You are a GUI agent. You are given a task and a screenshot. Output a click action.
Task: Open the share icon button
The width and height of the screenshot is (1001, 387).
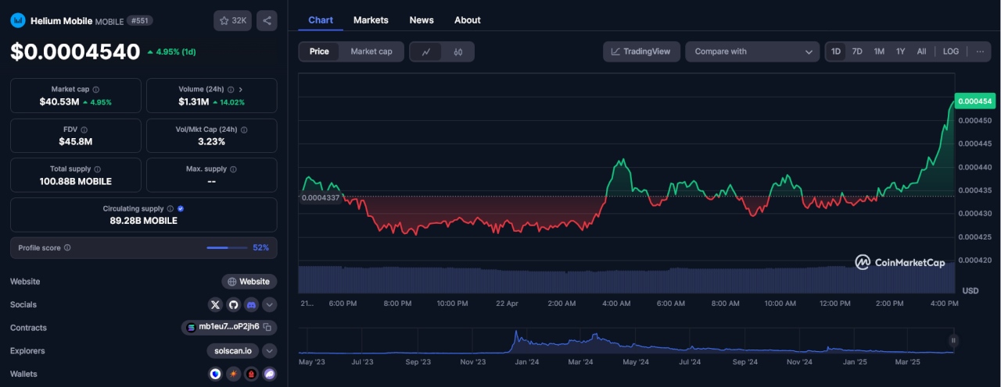267,21
